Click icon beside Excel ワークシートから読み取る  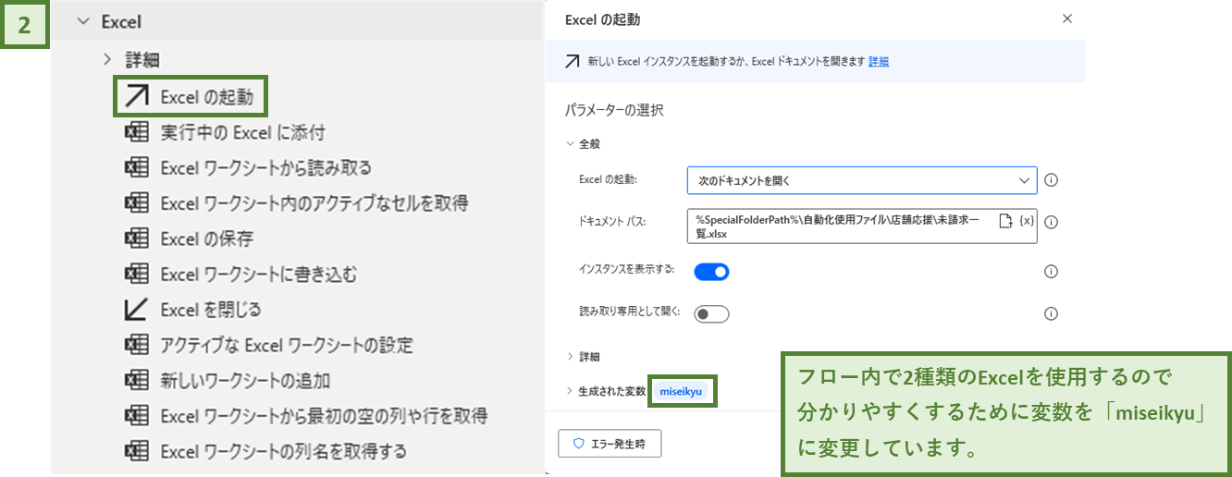137,167
